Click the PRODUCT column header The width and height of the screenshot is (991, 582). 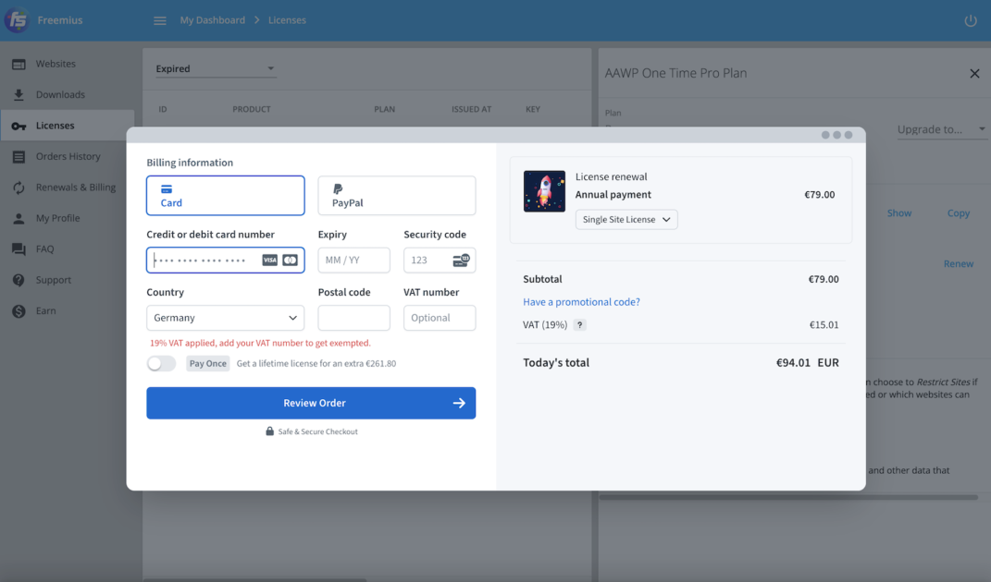click(x=252, y=109)
